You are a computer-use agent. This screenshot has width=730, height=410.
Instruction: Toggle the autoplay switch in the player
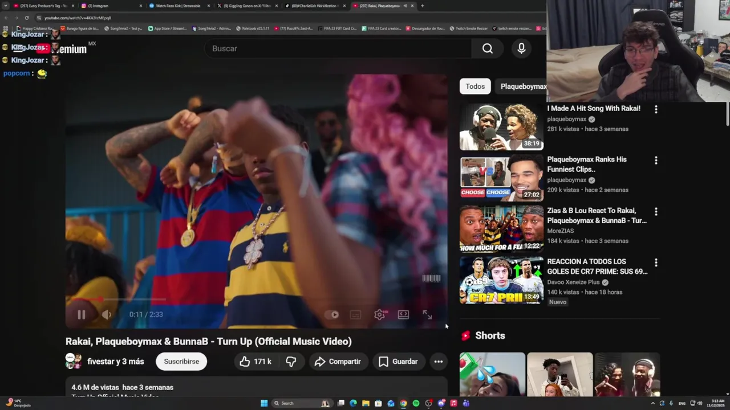coord(331,314)
